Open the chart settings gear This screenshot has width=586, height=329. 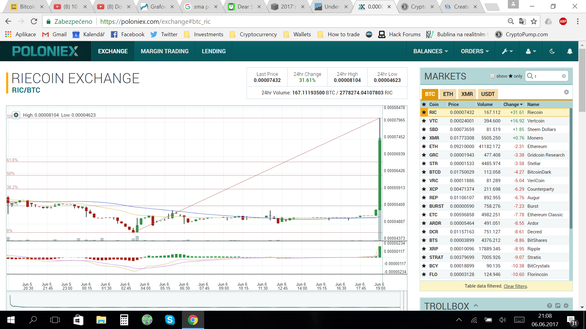coord(16,115)
